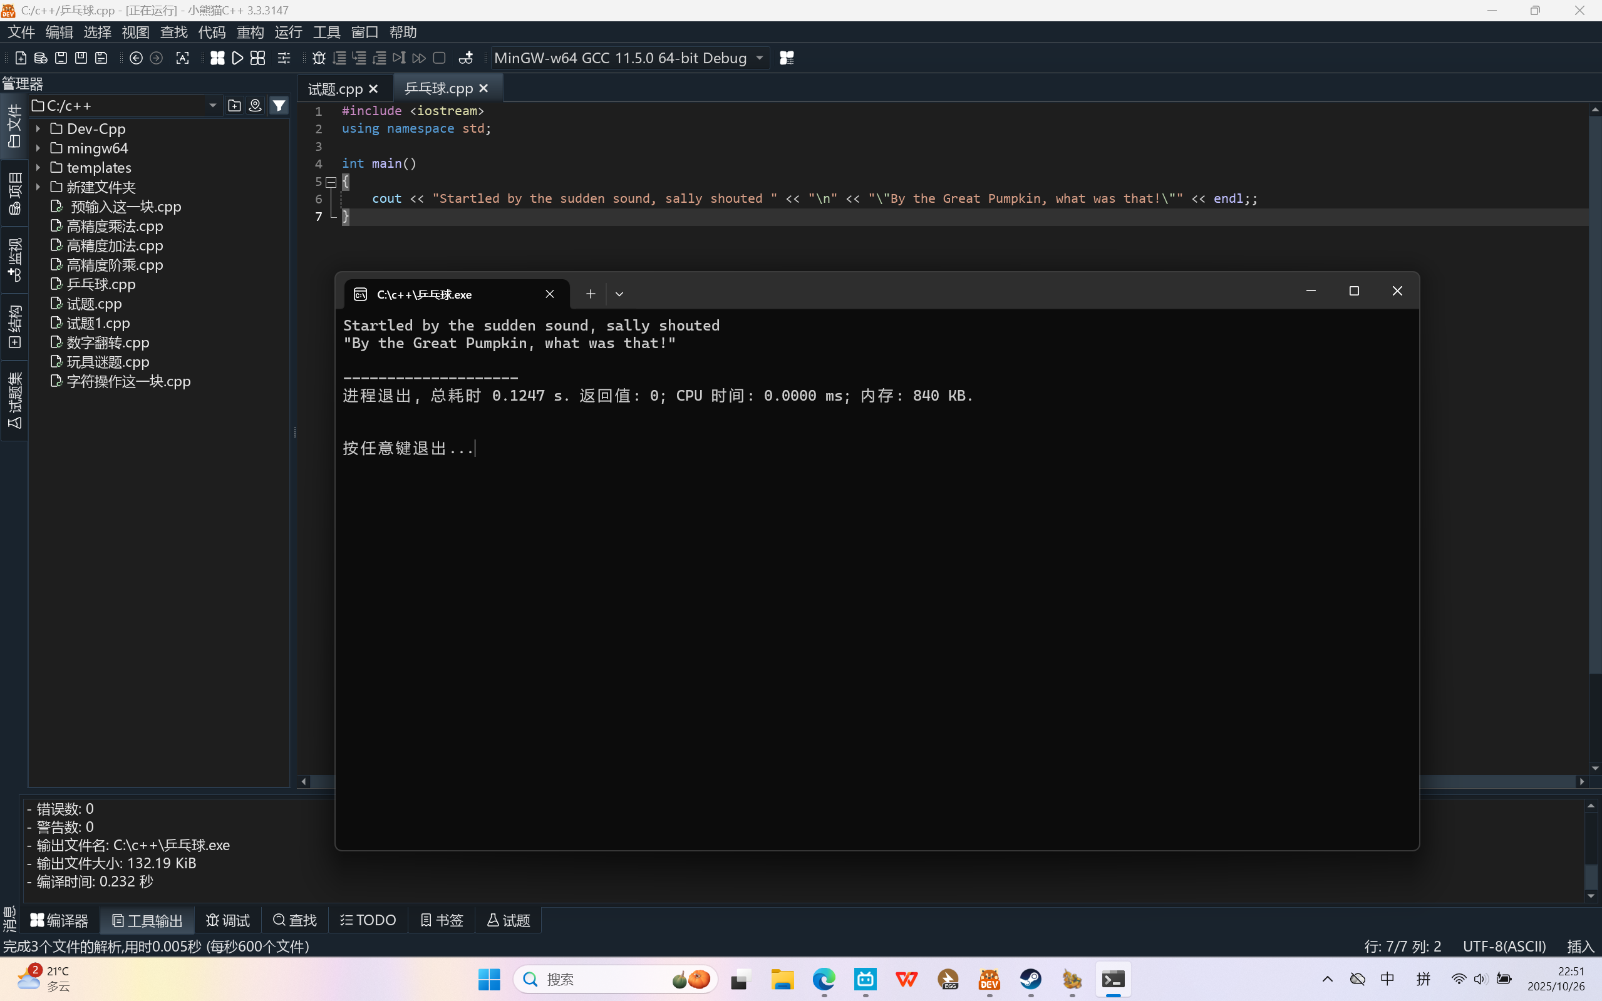
Task: Open the C:/c++ folder path dropdown
Action: [x=212, y=105]
